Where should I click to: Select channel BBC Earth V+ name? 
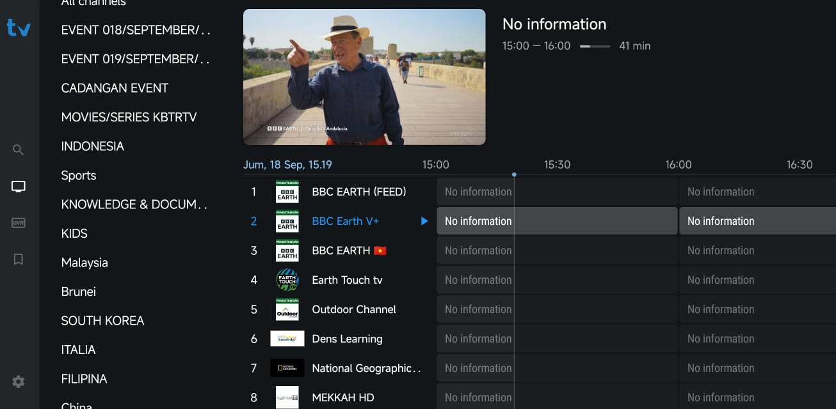(x=346, y=221)
